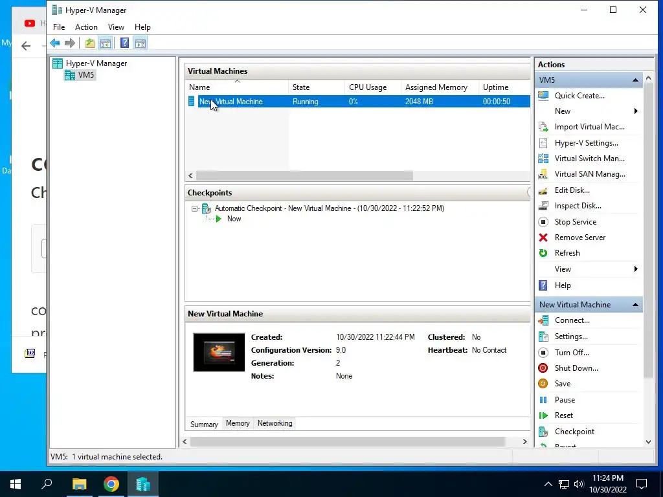
Task: Click the red X Remove Server icon
Action: tap(543, 237)
